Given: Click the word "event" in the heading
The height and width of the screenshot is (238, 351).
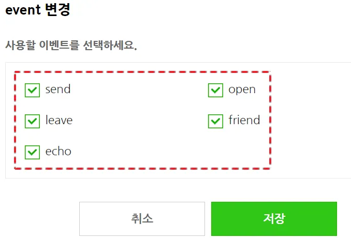Looking at the screenshot, I should (22, 10).
